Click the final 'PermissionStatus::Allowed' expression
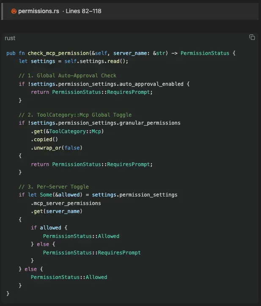 point(69,277)
